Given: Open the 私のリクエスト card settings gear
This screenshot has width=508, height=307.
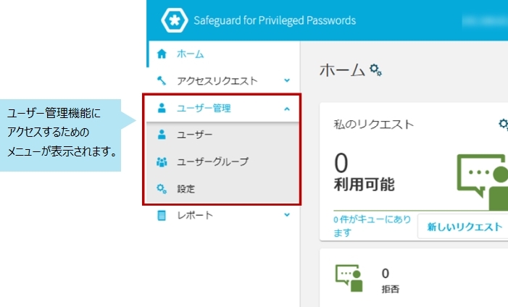Looking at the screenshot, I should [x=503, y=124].
